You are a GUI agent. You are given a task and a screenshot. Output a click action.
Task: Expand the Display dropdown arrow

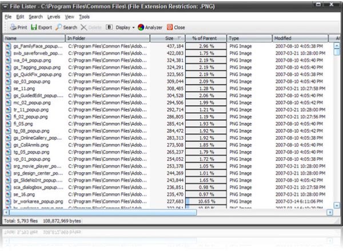pos(133,27)
